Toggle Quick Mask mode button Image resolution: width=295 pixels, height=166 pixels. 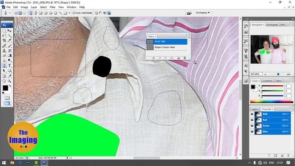pyautogui.click(x=7, y=98)
